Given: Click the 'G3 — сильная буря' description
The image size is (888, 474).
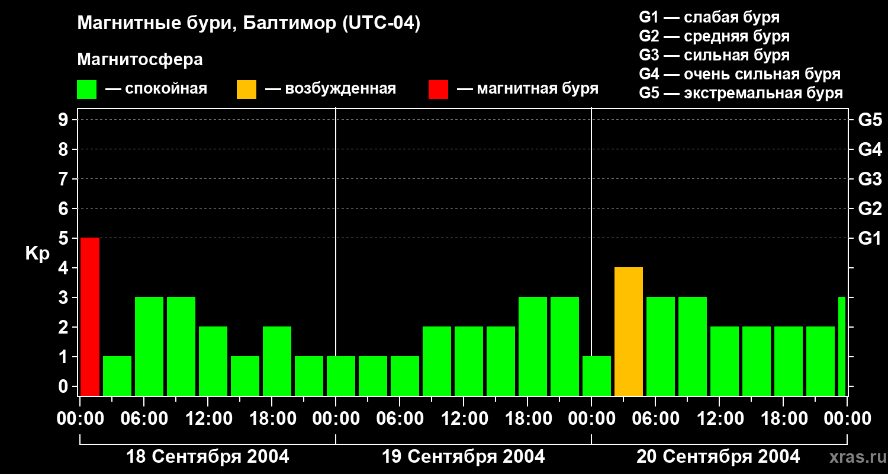Looking at the screenshot, I should coord(714,55).
